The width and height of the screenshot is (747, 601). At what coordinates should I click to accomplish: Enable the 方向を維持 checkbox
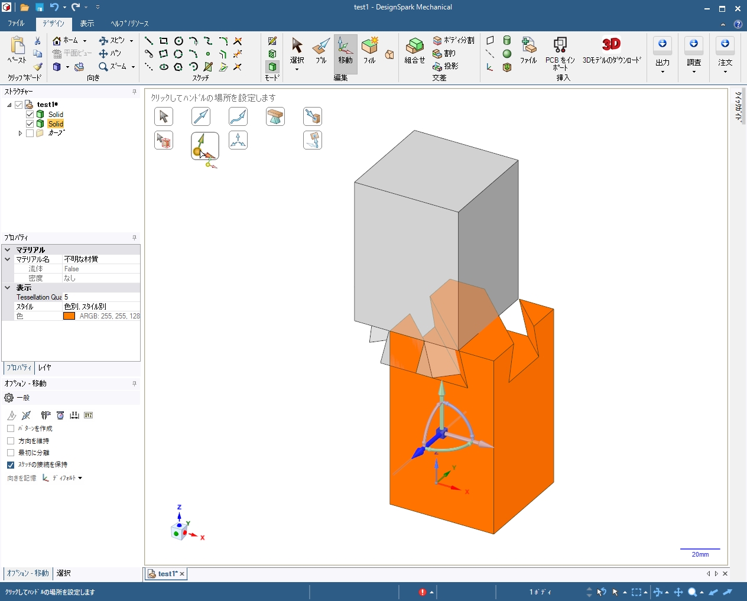[11, 441]
